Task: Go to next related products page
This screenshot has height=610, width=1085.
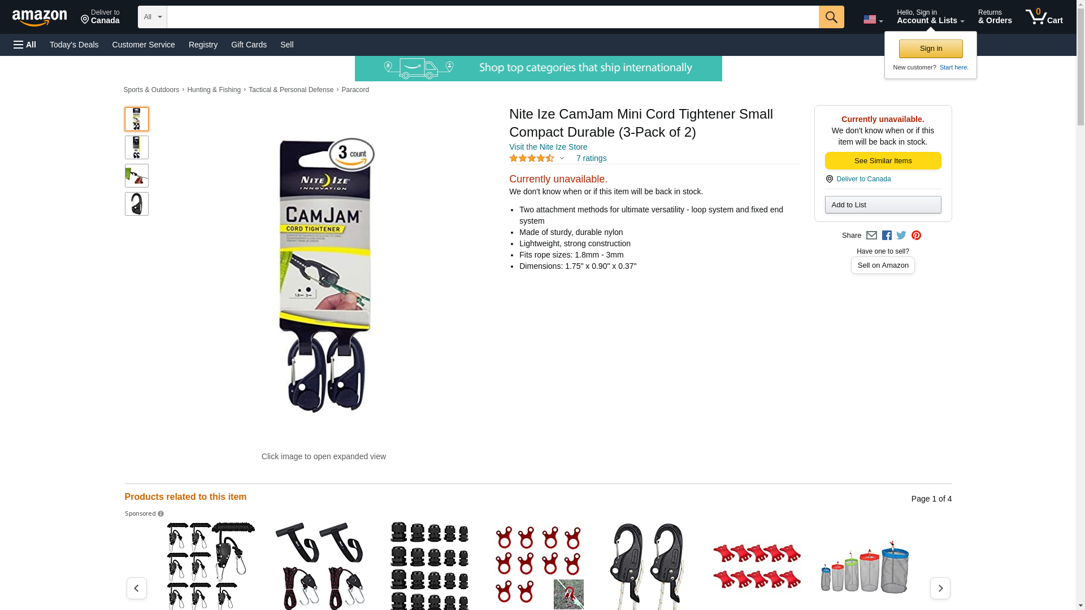Action: click(x=940, y=588)
